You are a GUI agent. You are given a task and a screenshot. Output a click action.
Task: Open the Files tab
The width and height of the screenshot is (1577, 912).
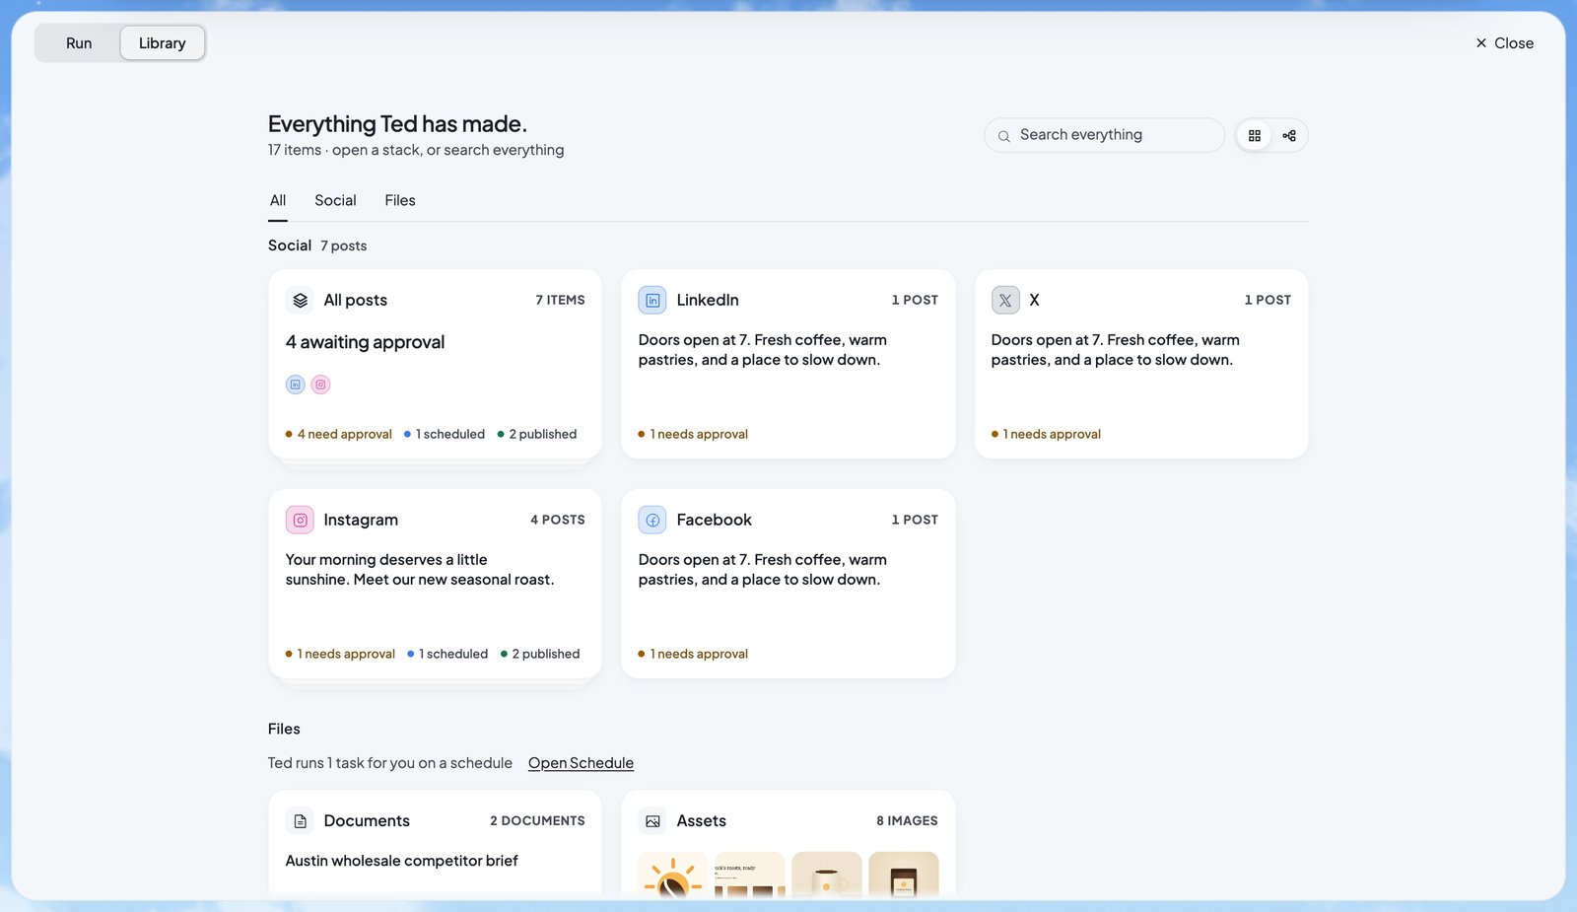tap(400, 200)
